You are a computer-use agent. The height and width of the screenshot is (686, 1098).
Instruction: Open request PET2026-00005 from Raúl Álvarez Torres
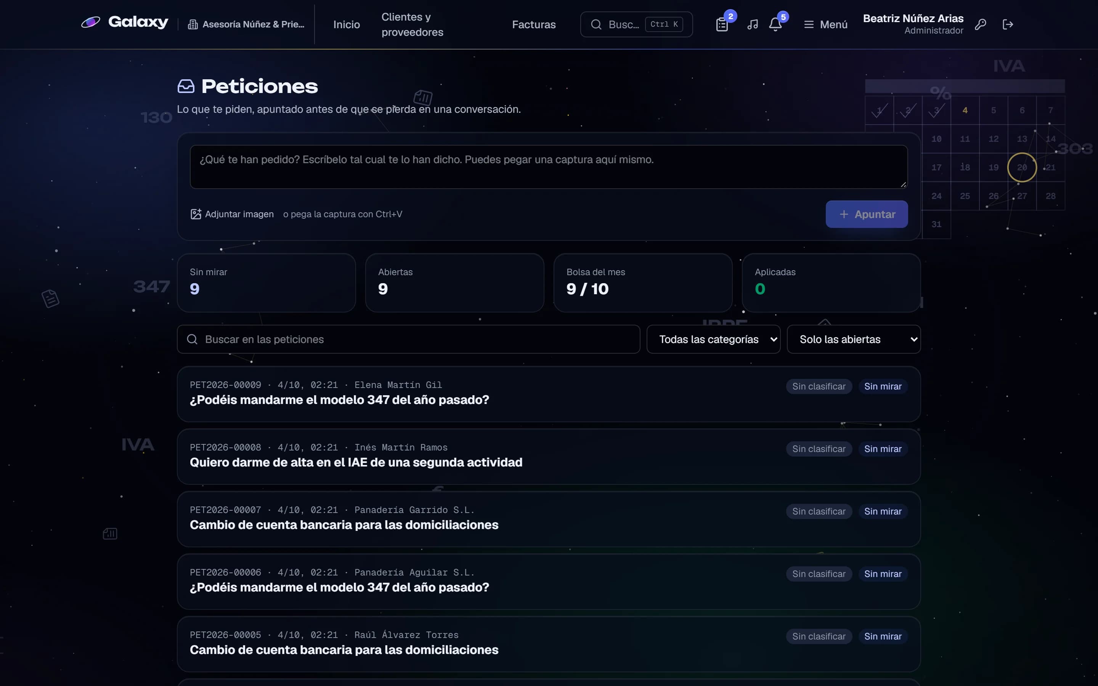tap(549, 644)
